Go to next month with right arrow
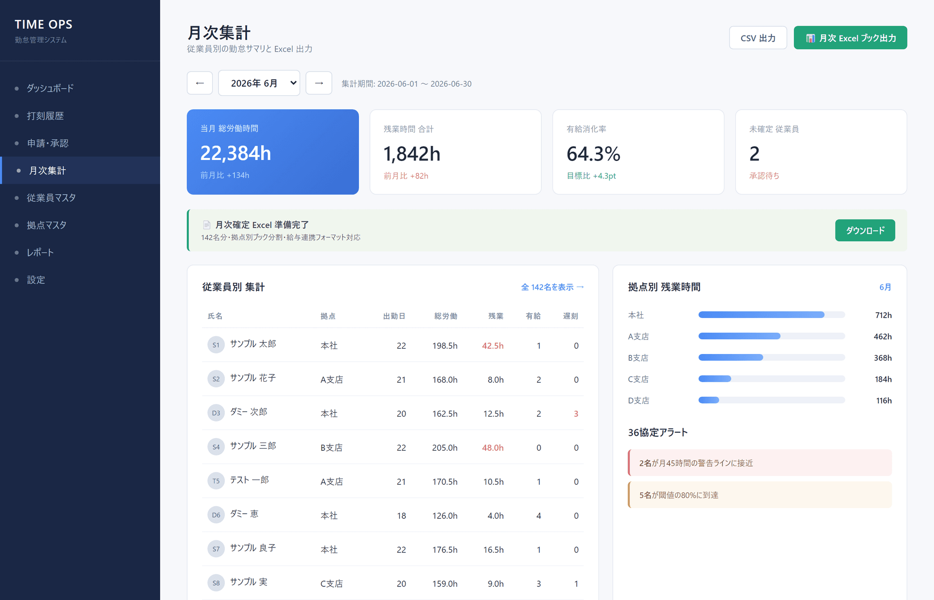 (x=319, y=83)
